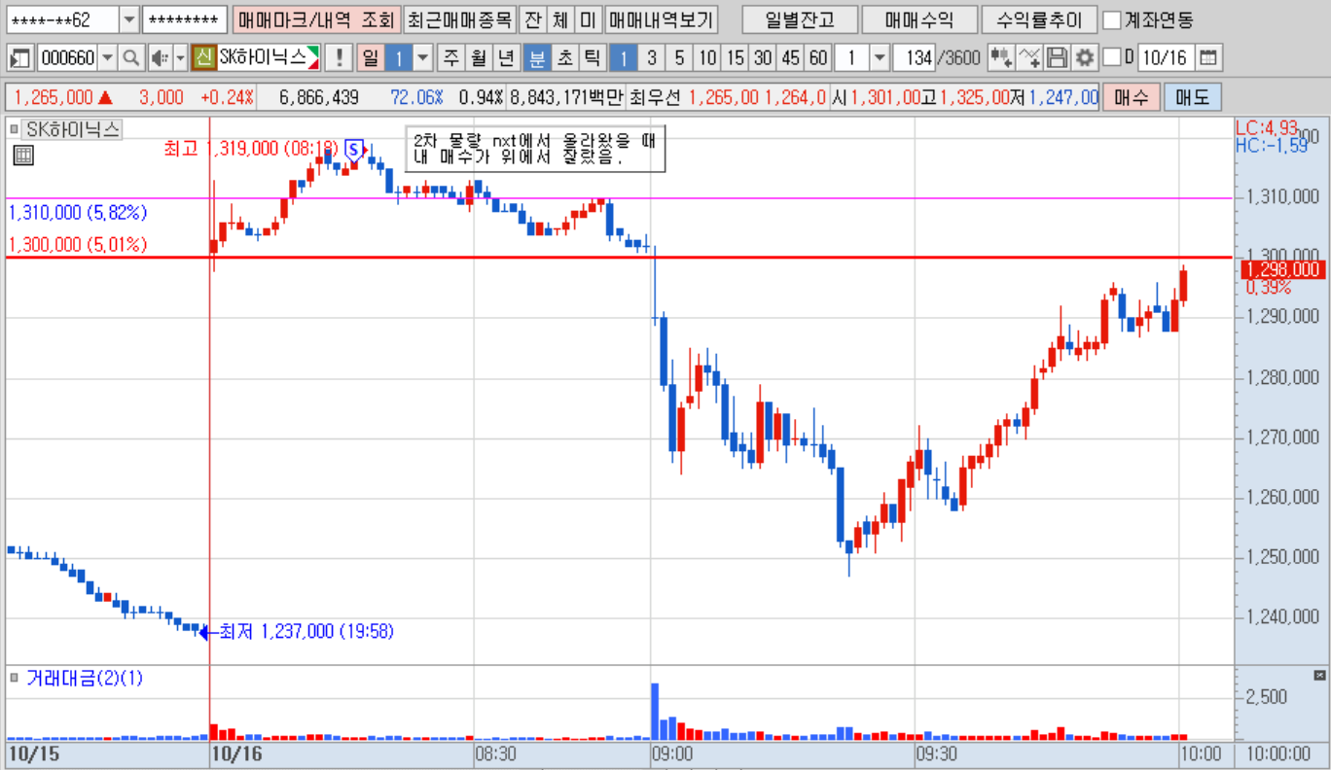Toggle the 미 unfilled marker button
1331x770 pixels.
[x=587, y=20]
